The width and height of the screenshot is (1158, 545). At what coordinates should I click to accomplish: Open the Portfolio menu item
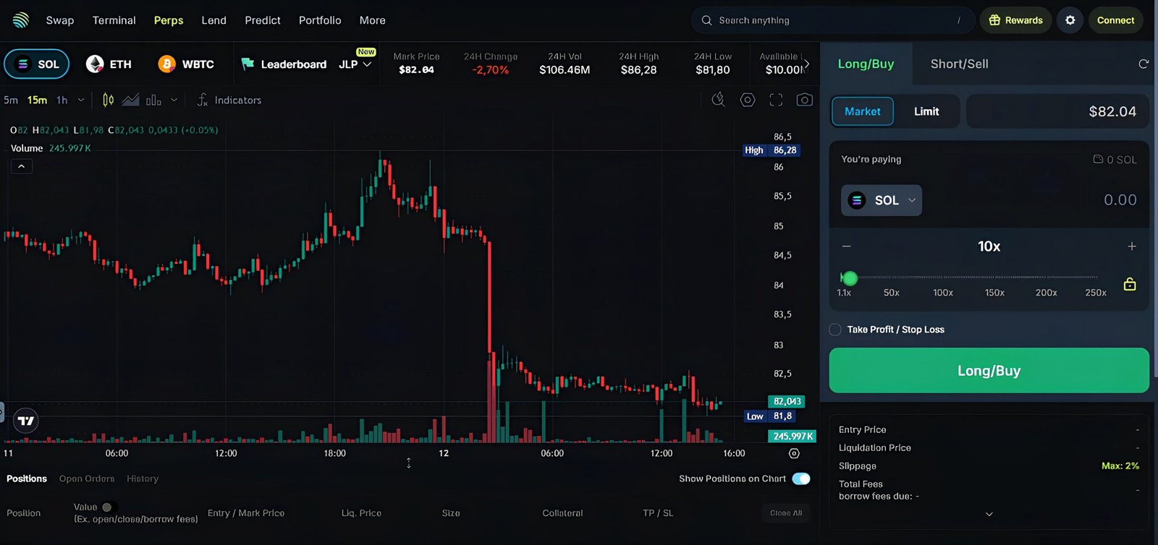click(320, 20)
